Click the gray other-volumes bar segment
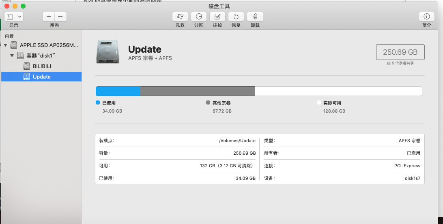The image size is (443, 224). coord(197,91)
